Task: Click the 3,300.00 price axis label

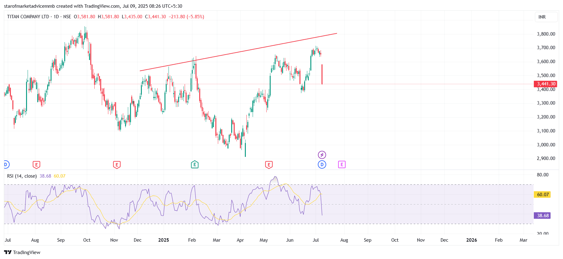Action: click(x=546, y=103)
